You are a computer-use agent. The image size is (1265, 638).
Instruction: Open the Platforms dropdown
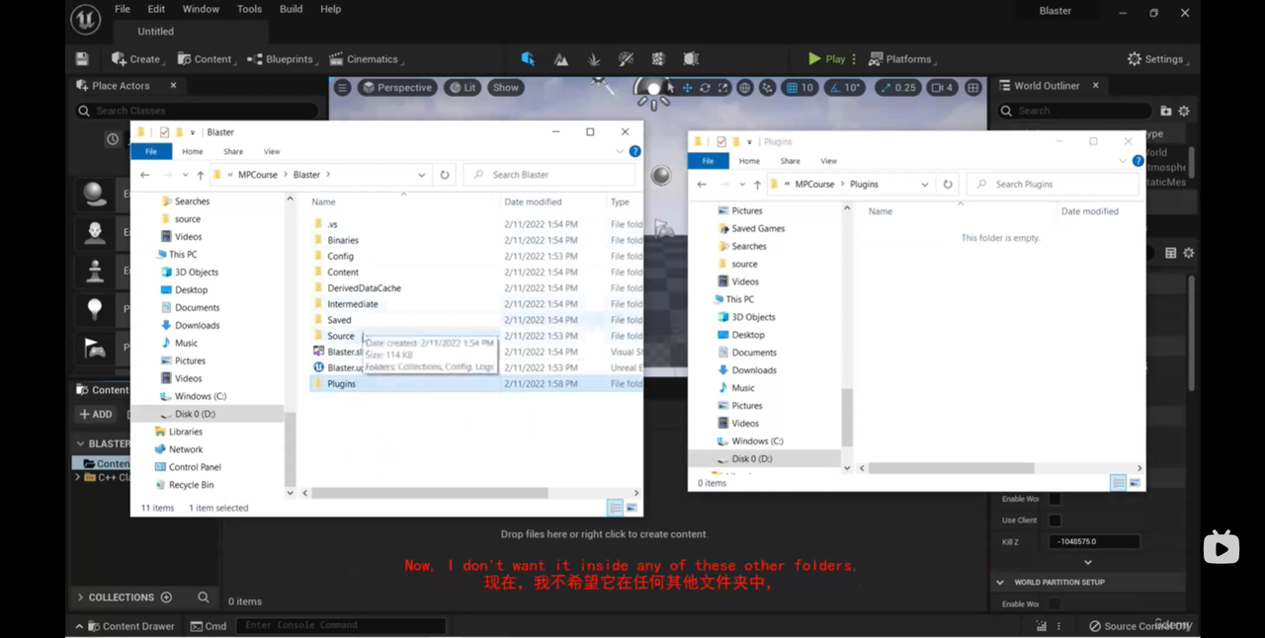coord(902,59)
